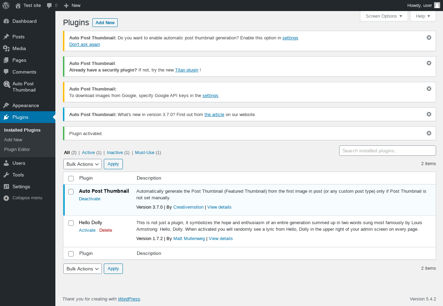
Task: Open the top Bulk Actions dropdown
Action: [x=82, y=164]
